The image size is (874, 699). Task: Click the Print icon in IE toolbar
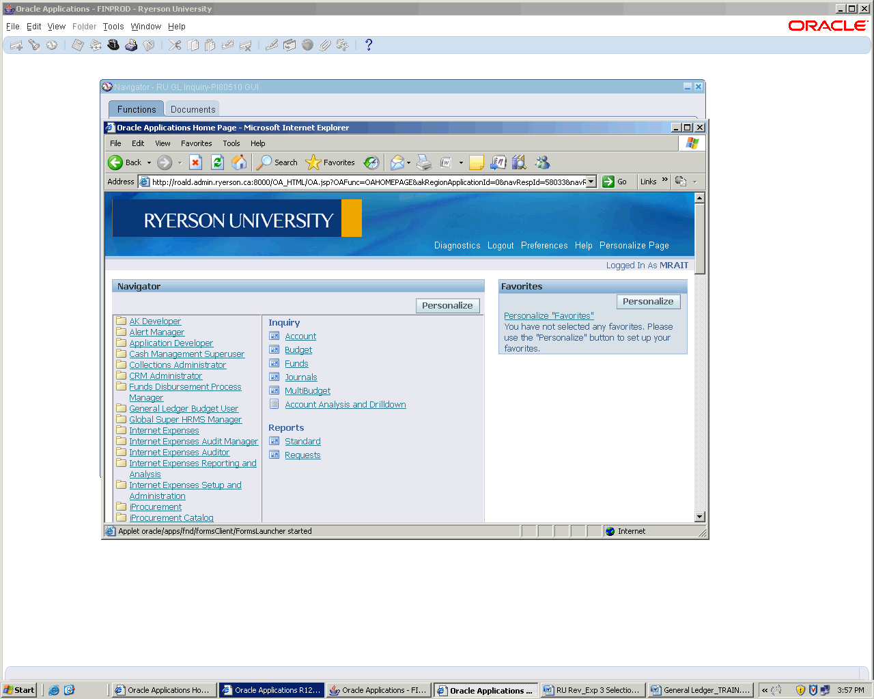[424, 162]
